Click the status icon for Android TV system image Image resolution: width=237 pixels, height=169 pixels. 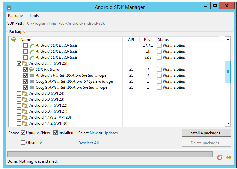159,75
